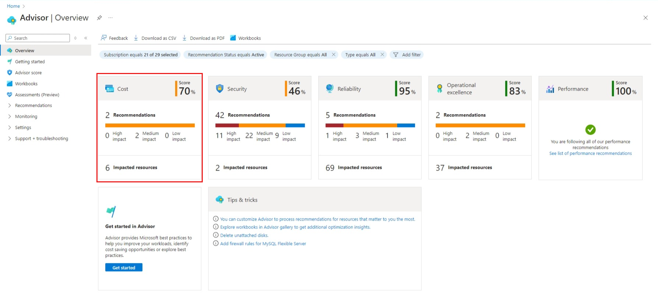
Task: Click the Reliability globe icon
Action: tap(330, 88)
